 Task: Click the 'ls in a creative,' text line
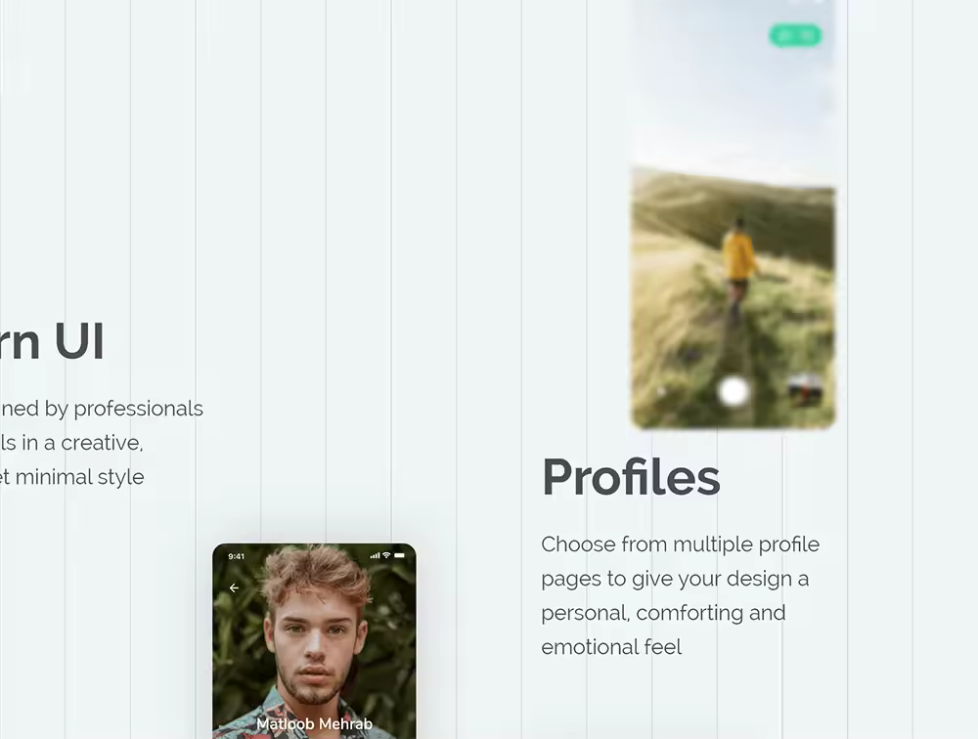(71, 443)
